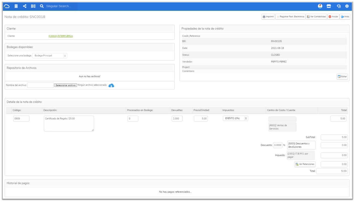
Task: Click the line Total field of the 0909 row
Action: click(x=338, y=119)
